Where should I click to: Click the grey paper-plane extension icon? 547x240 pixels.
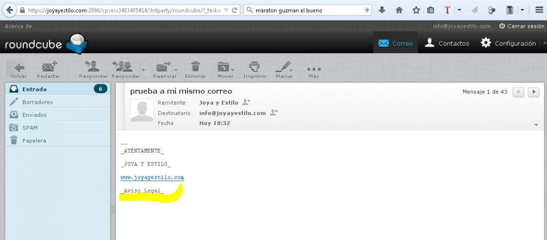point(474,10)
